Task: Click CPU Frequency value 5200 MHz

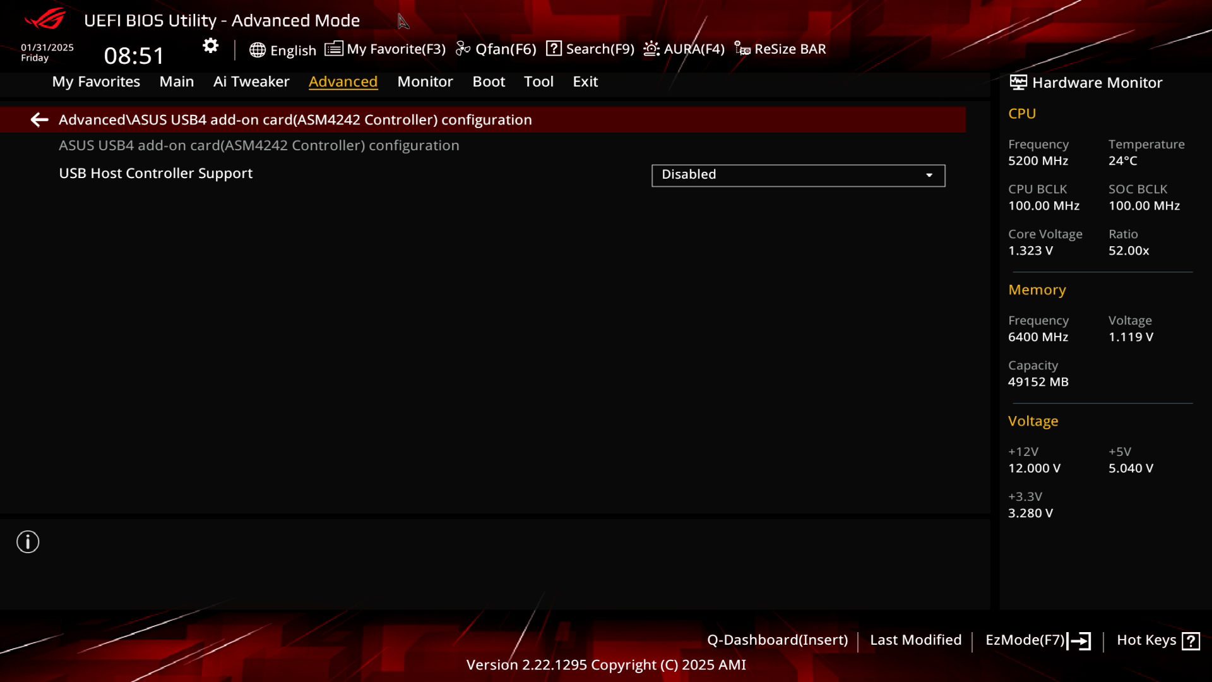Action: (x=1038, y=161)
